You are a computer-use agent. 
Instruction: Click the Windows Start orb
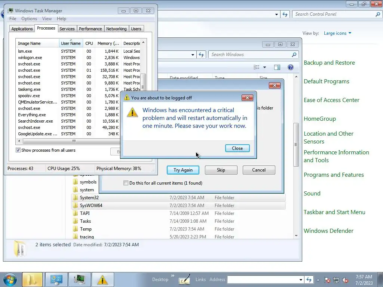(10, 280)
